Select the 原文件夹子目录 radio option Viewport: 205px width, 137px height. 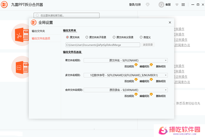tap(87, 37)
